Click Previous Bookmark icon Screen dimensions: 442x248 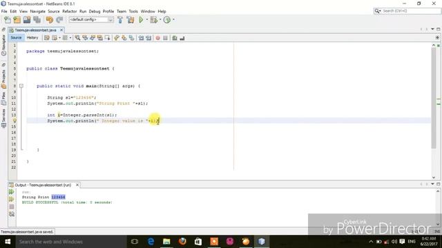click(x=117, y=38)
